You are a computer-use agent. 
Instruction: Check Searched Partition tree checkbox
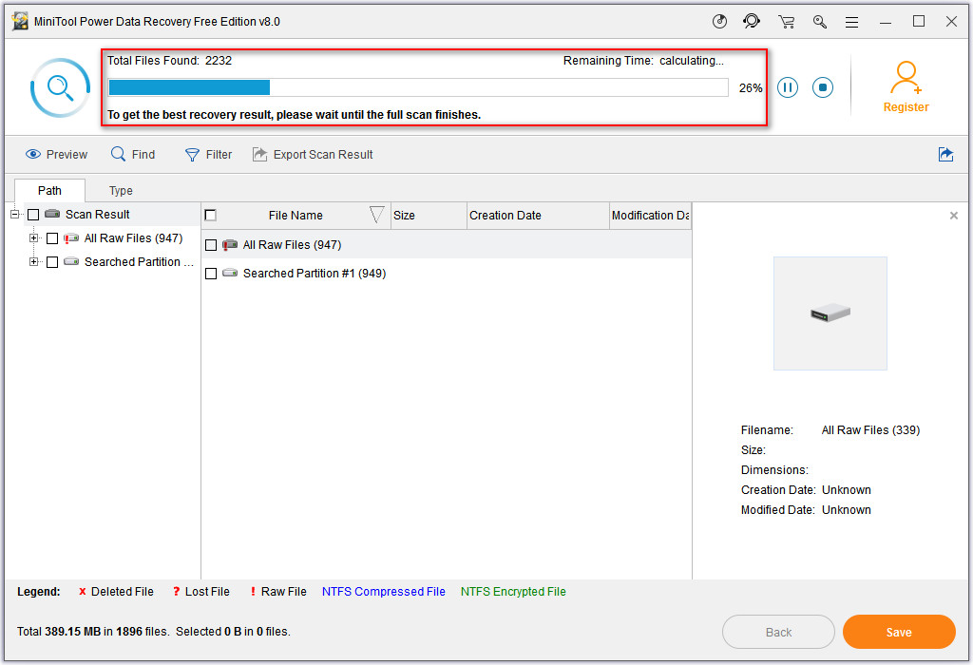tap(52, 262)
